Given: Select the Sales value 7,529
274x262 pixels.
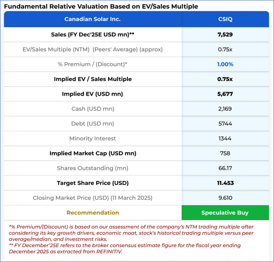Looking at the screenshot, I should [225, 34].
